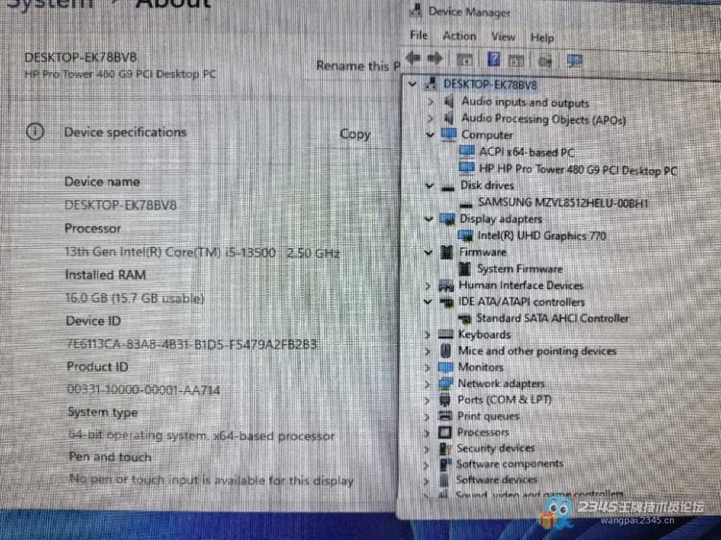Click the Back arrow in Device Manager toolbar

click(x=413, y=58)
